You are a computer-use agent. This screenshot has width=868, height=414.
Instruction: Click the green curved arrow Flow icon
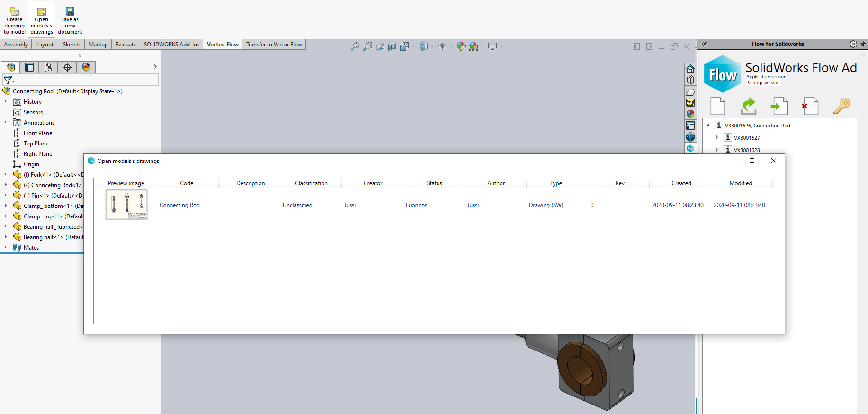coord(749,106)
